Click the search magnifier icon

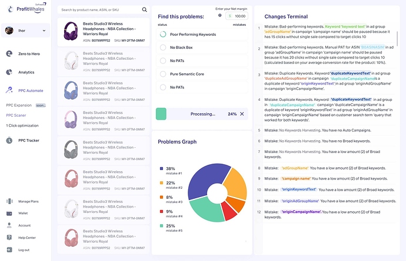[x=145, y=10]
